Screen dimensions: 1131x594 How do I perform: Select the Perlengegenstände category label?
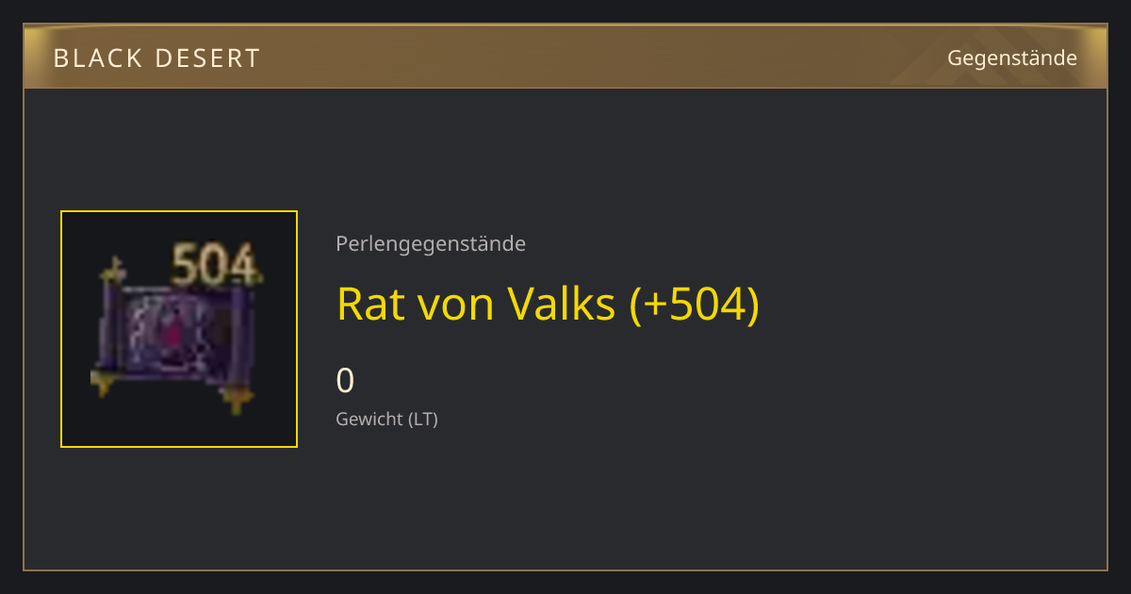[431, 244]
